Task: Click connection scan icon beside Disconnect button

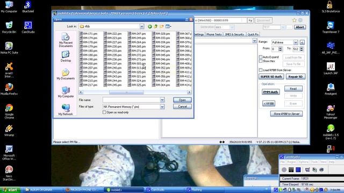Action: tap(250, 20)
